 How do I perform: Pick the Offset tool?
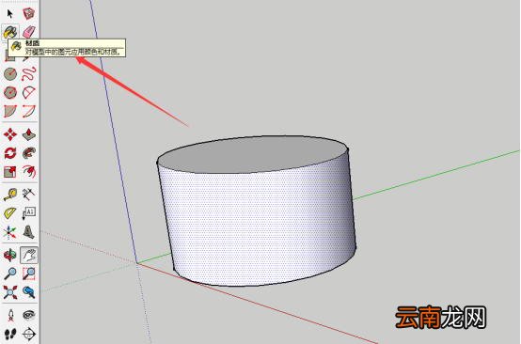click(x=29, y=172)
